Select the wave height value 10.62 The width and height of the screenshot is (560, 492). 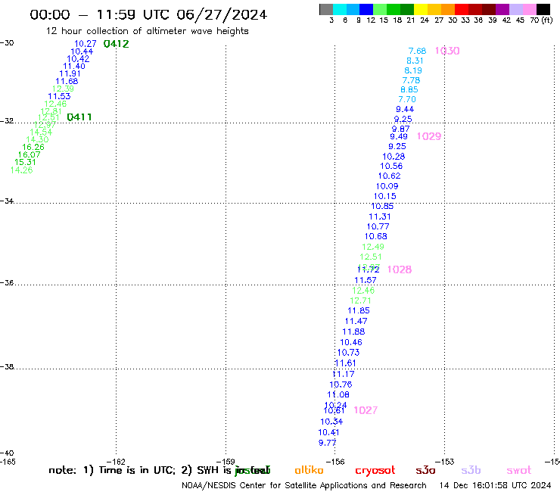coord(389,176)
